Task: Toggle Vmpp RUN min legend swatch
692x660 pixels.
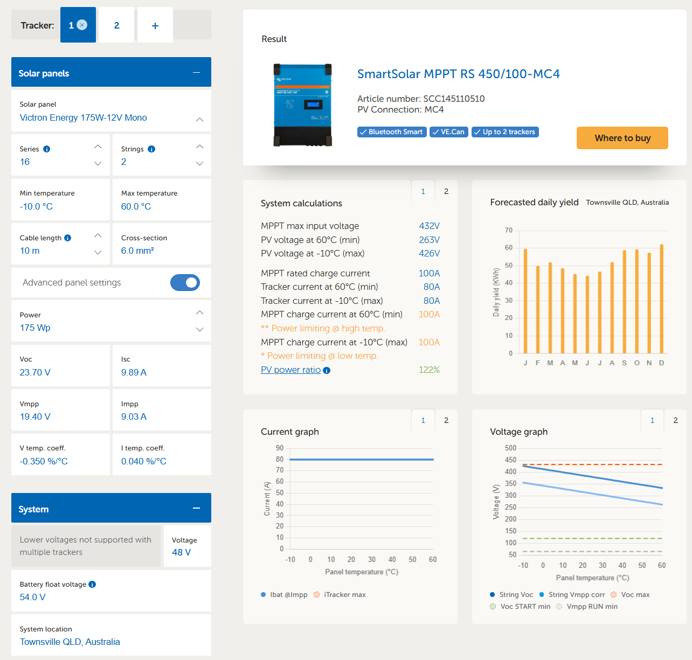Action: [559, 607]
